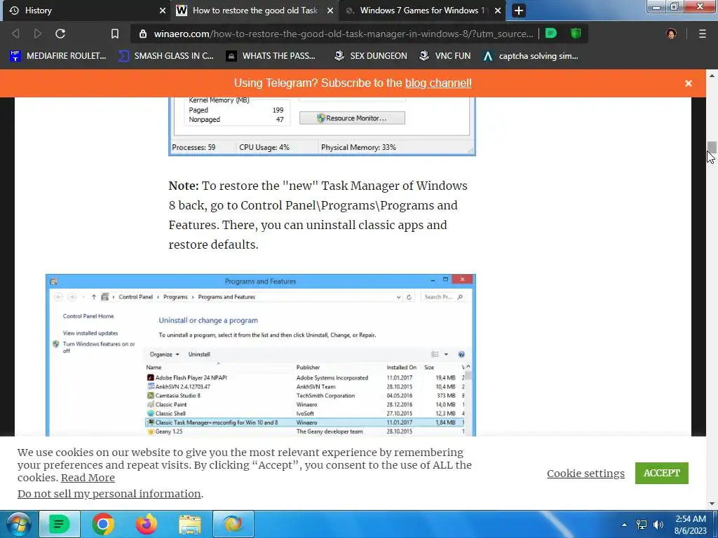Restore down the browser window
718x538 pixels.
[675, 7]
